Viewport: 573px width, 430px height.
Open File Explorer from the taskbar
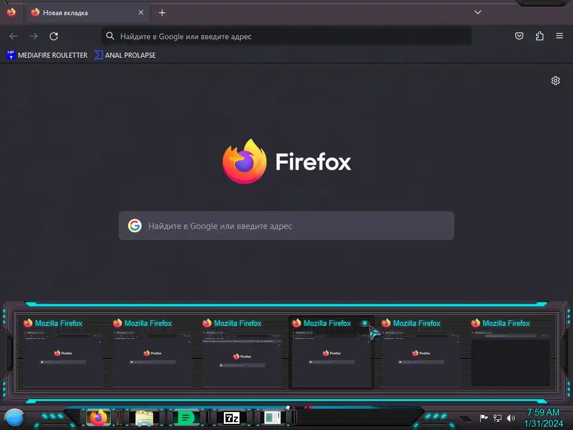(144, 418)
